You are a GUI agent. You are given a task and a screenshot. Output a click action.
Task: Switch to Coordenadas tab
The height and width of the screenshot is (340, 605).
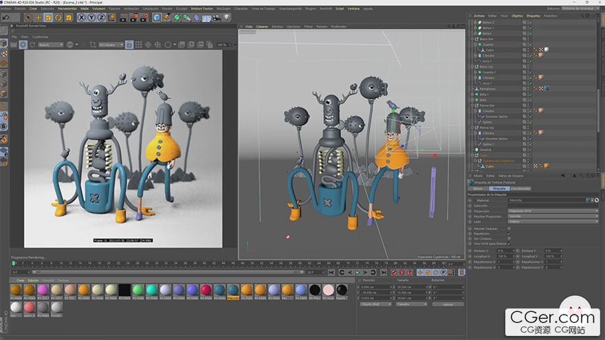[x=520, y=188]
